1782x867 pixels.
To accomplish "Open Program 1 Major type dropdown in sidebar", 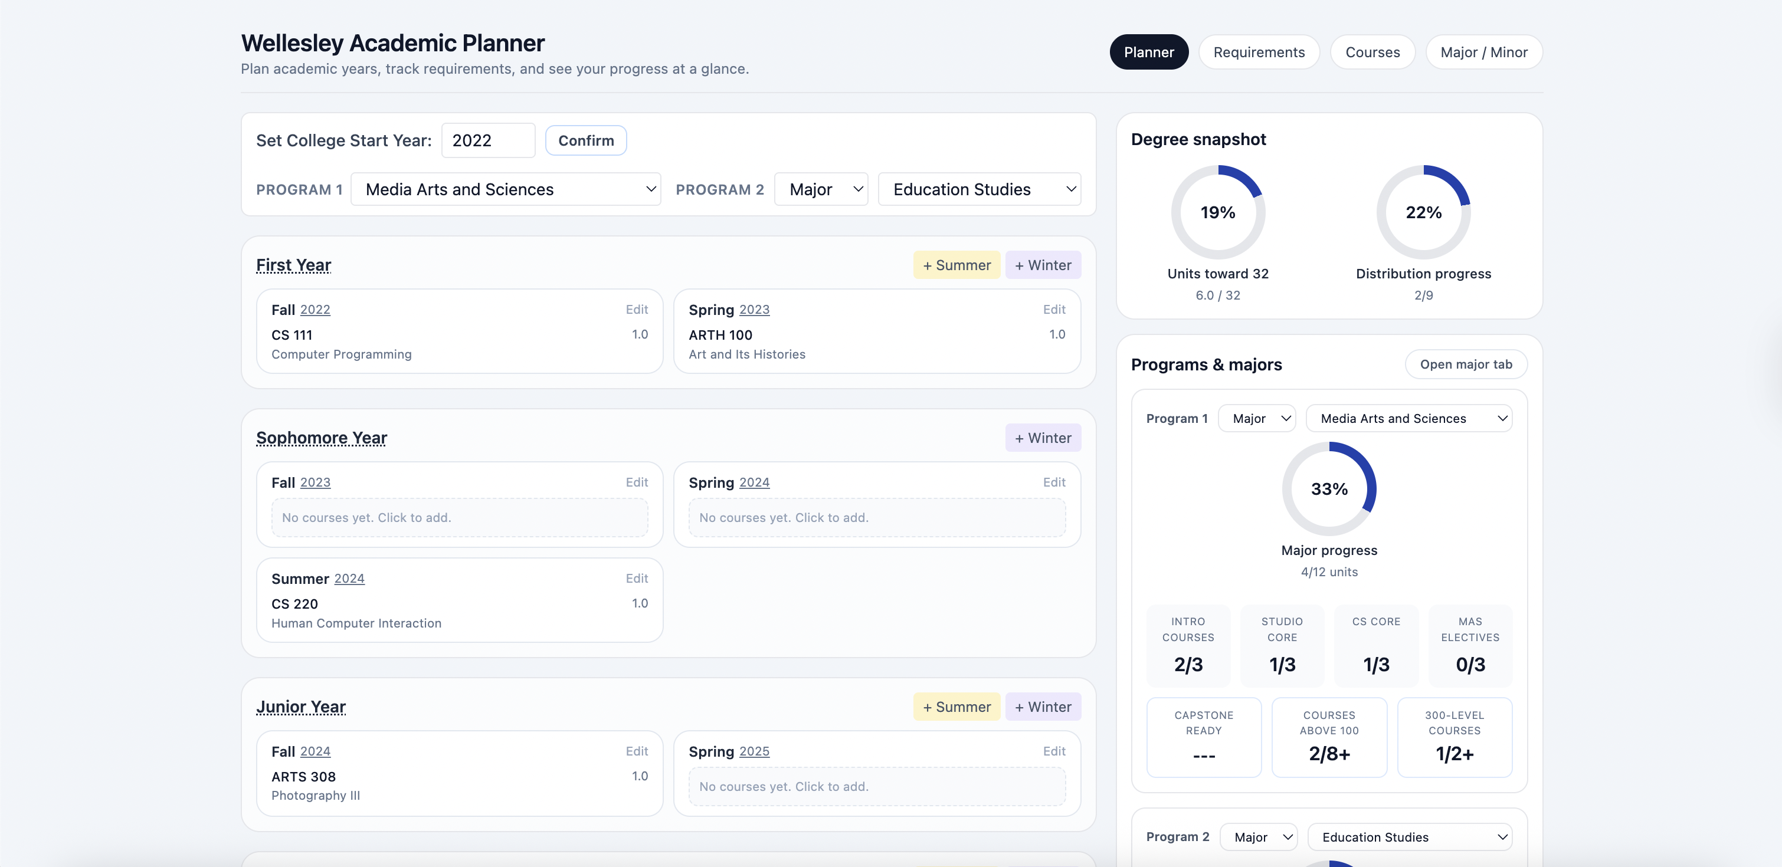I will point(1256,418).
